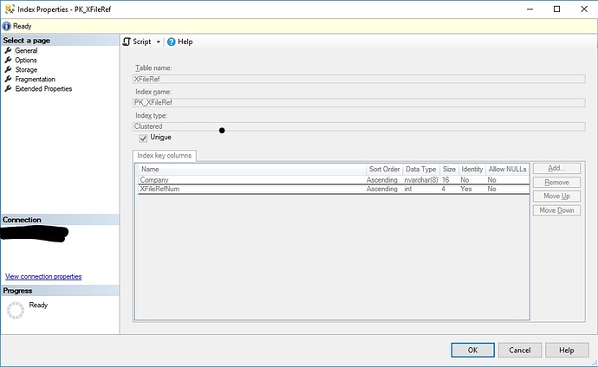This screenshot has width=598, height=367.
Task: Select the XFileRefNum column row
Action: pyautogui.click(x=334, y=189)
